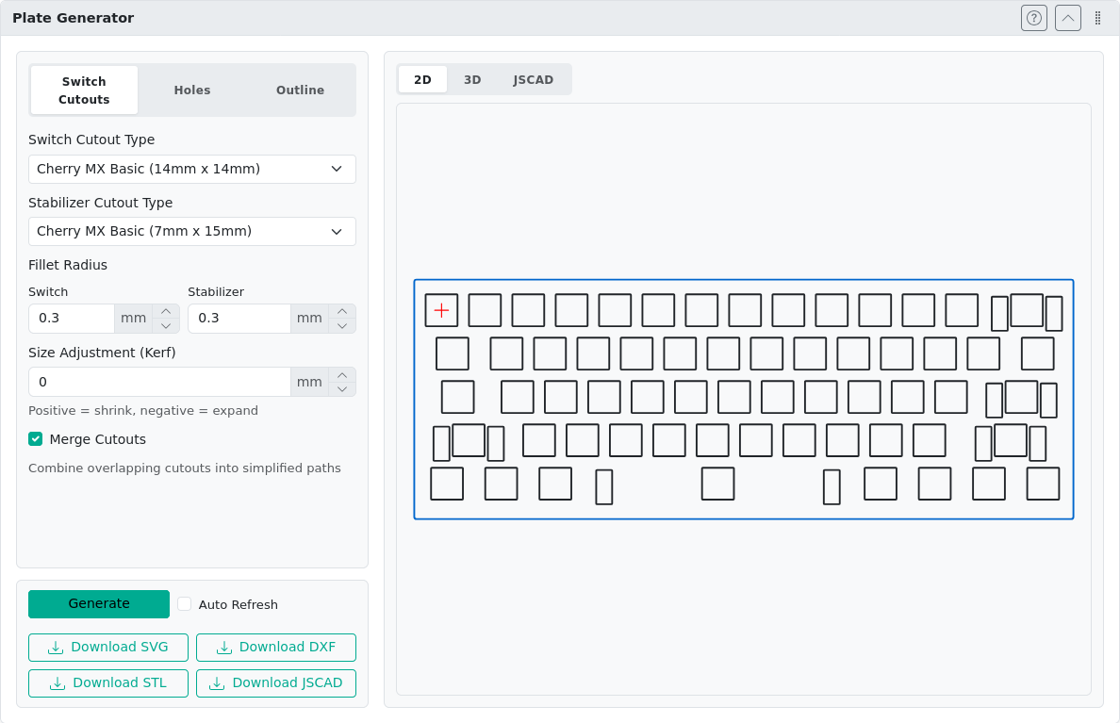Image resolution: width=1120 pixels, height=723 pixels.
Task: Enable the Auto Refresh checkbox
Action: pos(185,604)
